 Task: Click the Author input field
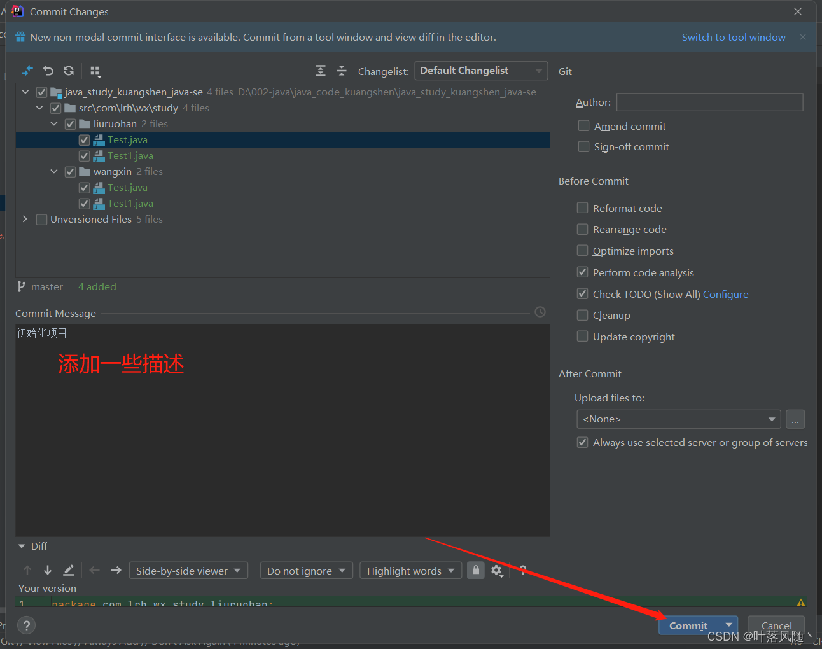coord(710,102)
